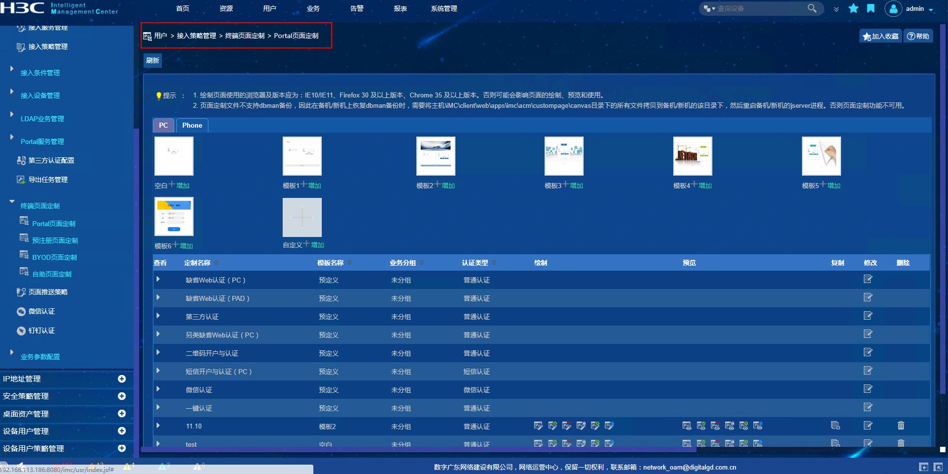Expand details of 11.10 row

pos(158,426)
